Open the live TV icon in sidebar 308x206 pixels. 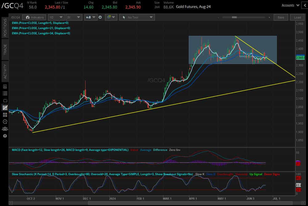pos(5,101)
